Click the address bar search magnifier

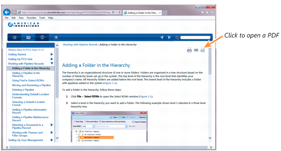tap(113, 12)
